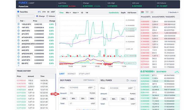Expand the 7 decimals dropdown
196x110 pixels.
[173, 12]
